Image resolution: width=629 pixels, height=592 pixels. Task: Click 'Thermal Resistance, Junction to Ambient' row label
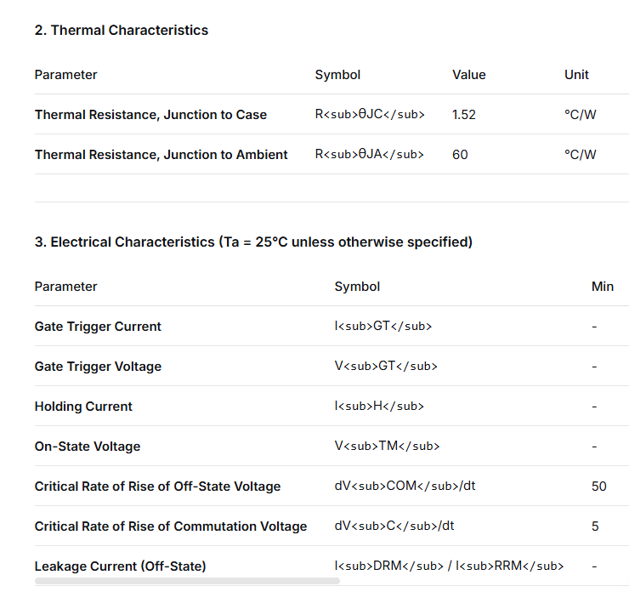coord(161,155)
